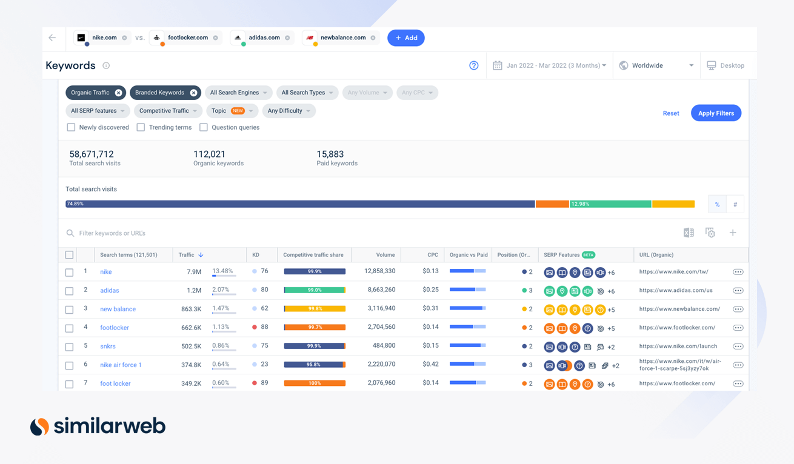Image resolution: width=794 pixels, height=464 pixels.
Task: Enable Newly discovered checkbox
Action: pyautogui.click(x=71, y=127)
